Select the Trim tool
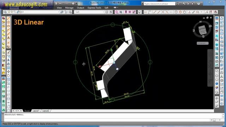This screenshot has height=127, width=226. (x=8, y=87)
